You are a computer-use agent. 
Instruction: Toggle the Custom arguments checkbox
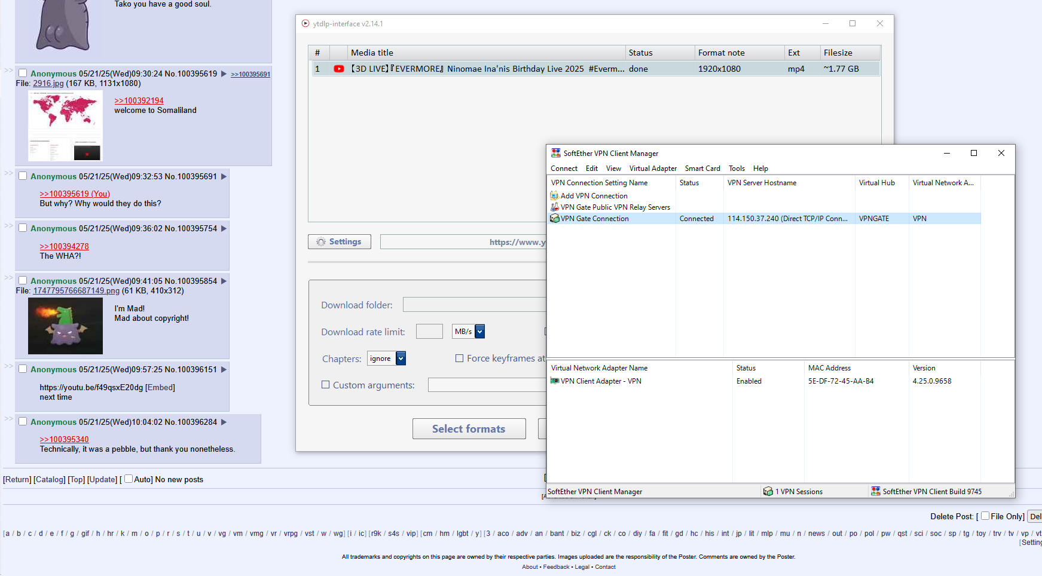326,385
